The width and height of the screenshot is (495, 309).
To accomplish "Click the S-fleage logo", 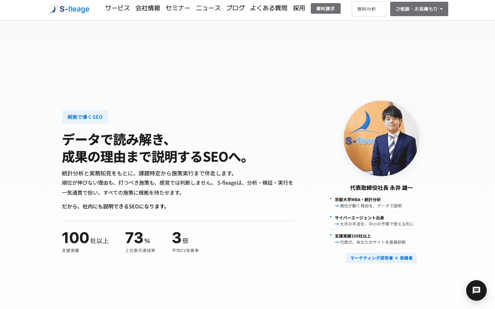I will [x=69, y=9].
